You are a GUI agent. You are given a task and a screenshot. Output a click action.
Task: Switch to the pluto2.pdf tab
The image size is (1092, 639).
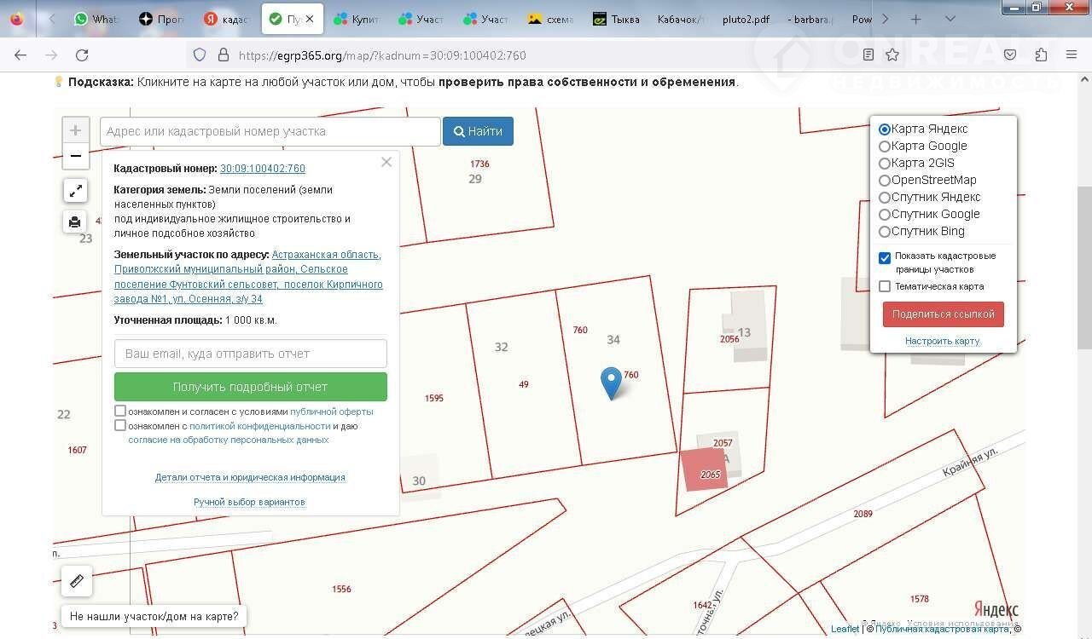[745, 19]
